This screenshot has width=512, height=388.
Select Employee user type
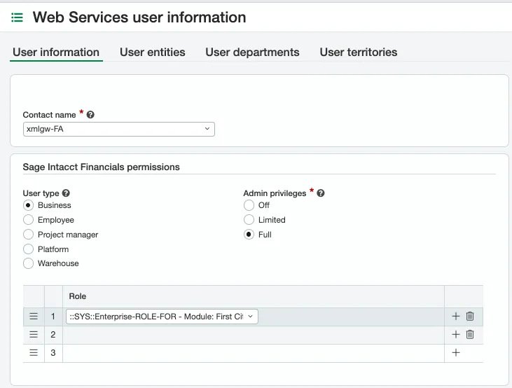click(x=29, y=220)
